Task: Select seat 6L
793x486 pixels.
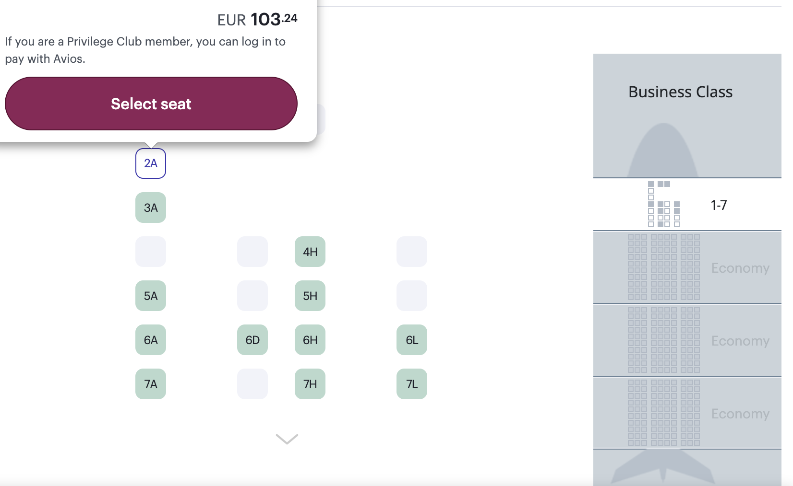Action: click(412, 340)
